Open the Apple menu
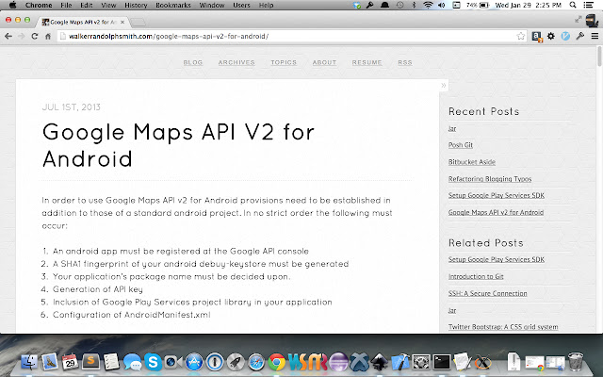This screenshot has height=377, width=603. point(12,5)
